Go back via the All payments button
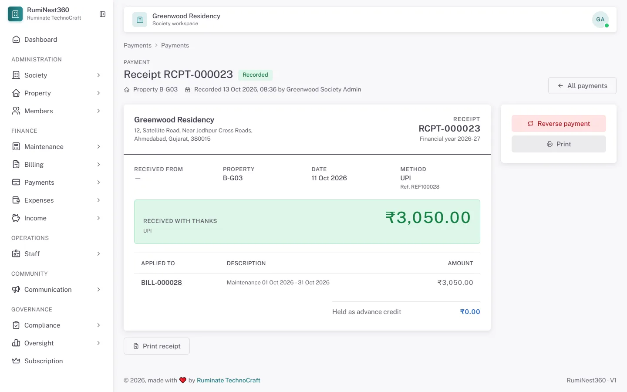This screenshot has height=392, width=627. tap(582, 86)
